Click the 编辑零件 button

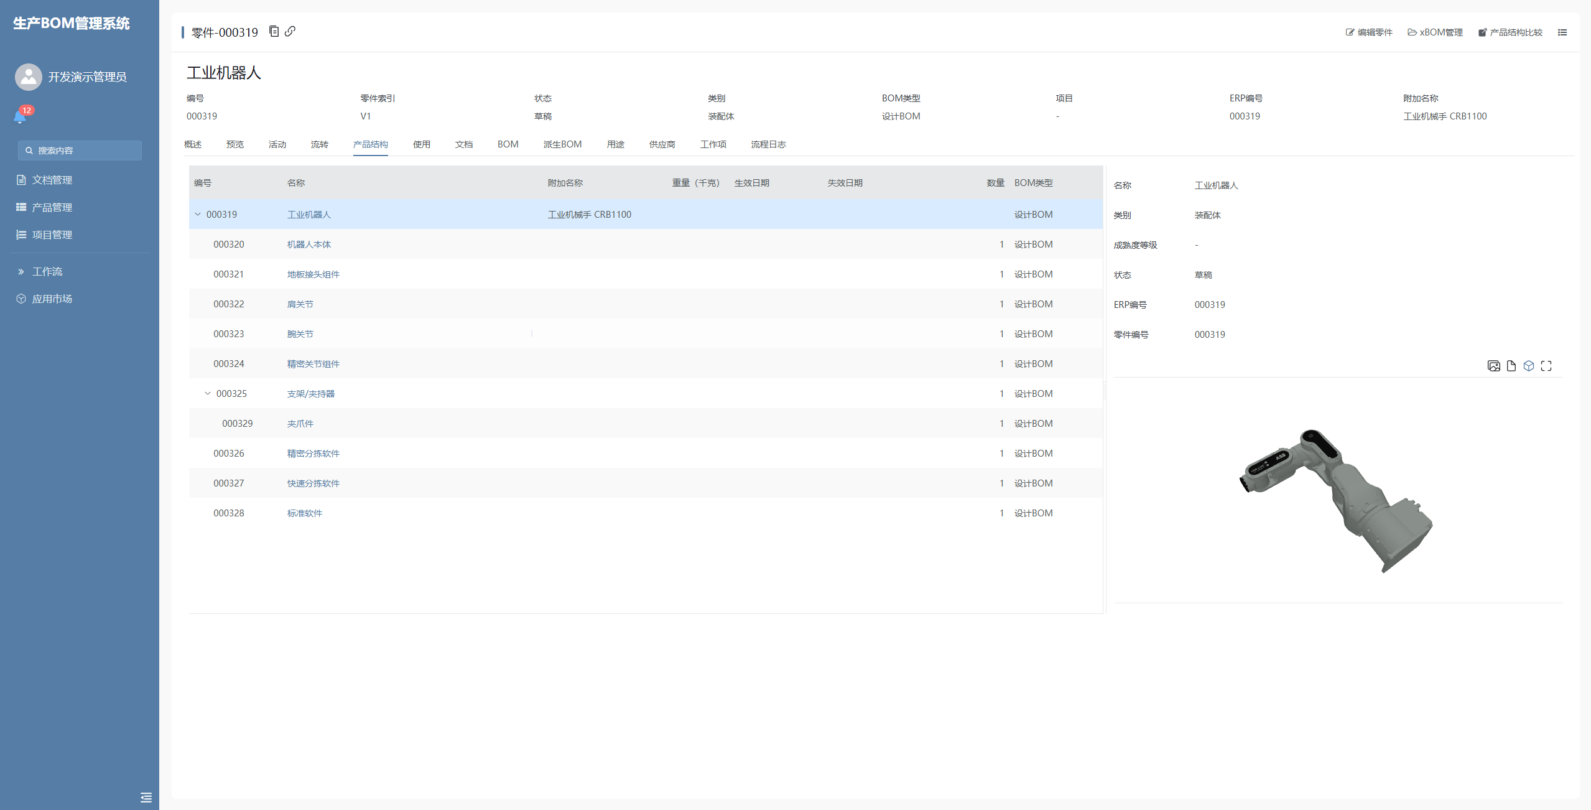pyautogui.click(x=1369, y=32)
